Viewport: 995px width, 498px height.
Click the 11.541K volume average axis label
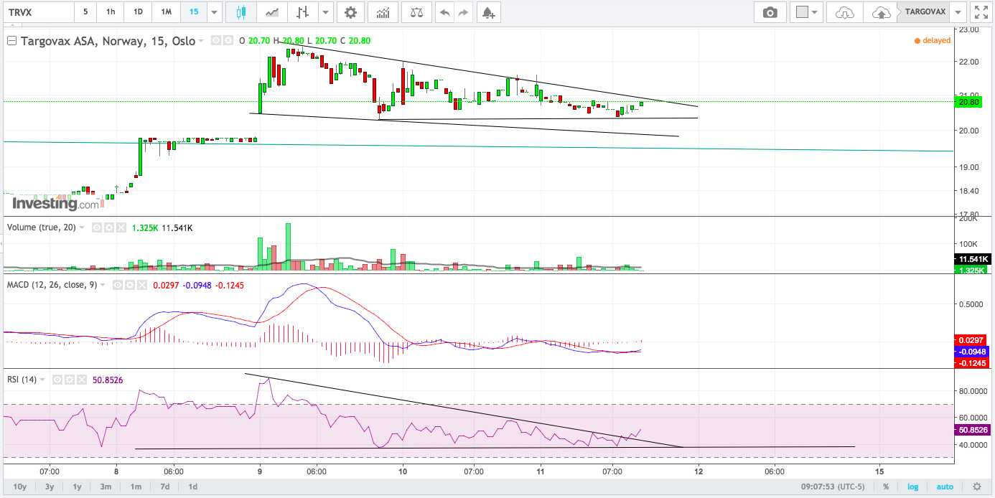[x=972, y=259]
